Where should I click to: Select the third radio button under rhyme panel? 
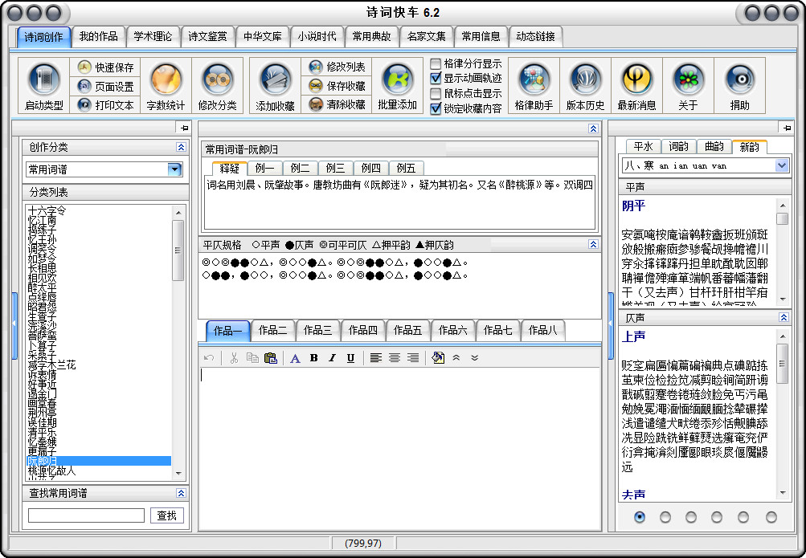point(691,517)
